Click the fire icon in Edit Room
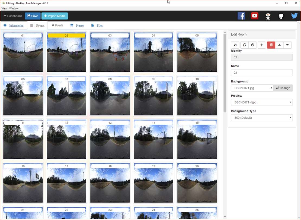 coord(235,45)
